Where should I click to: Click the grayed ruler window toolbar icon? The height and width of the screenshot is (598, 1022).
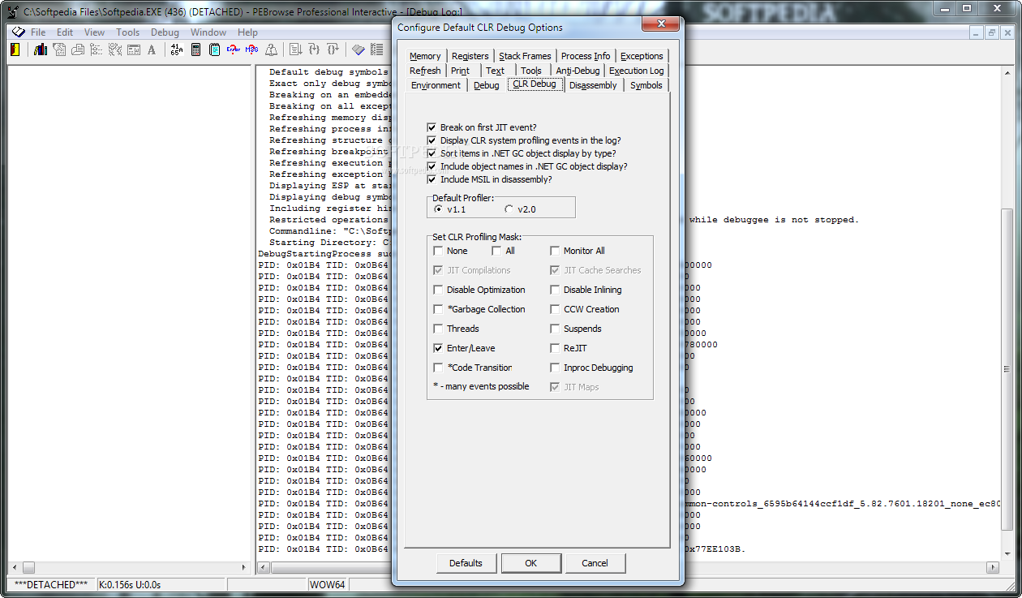coord(134,49)
